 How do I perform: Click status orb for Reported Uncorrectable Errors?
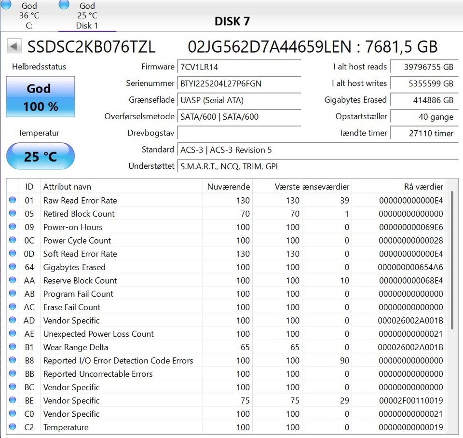pos(13,373)
